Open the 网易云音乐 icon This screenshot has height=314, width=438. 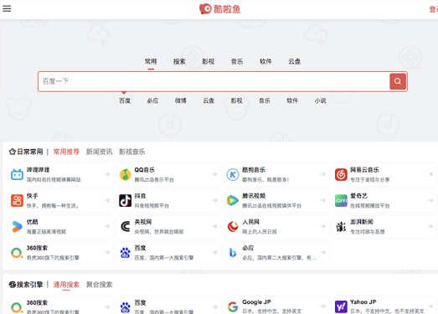[341, 174]
